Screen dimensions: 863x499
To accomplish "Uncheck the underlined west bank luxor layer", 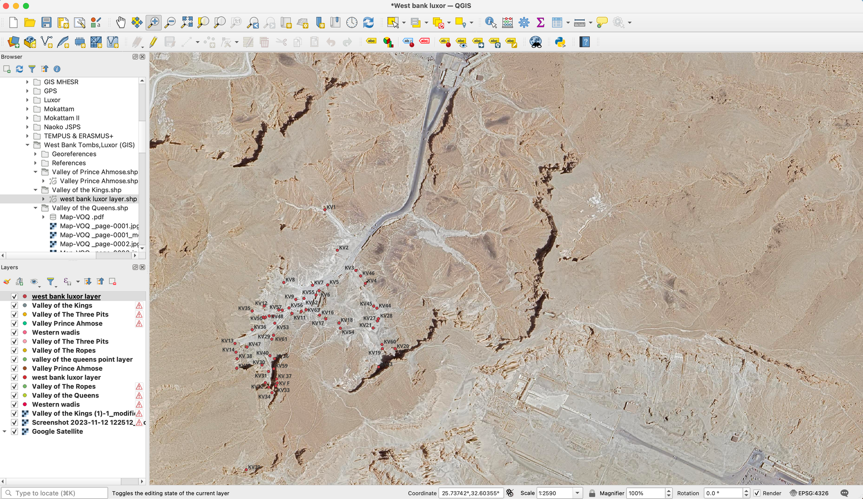I will coord(14,296).
